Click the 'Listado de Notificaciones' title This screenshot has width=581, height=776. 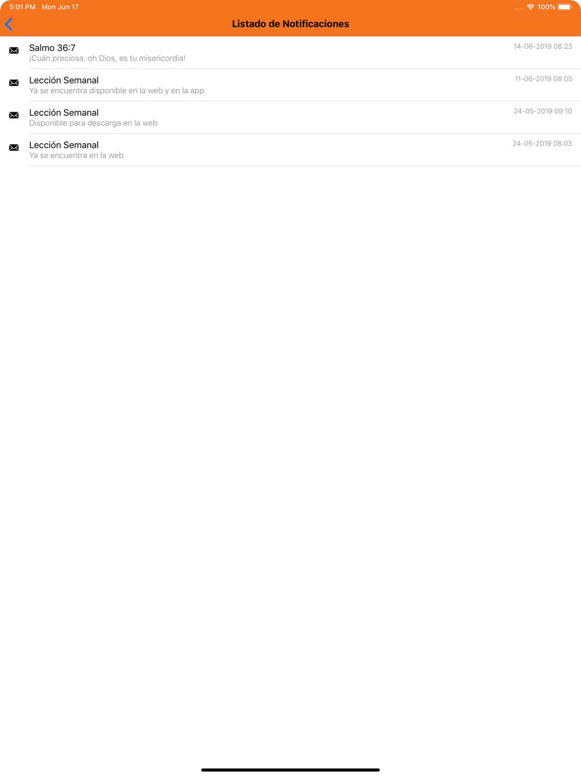[x=290, y=24]
